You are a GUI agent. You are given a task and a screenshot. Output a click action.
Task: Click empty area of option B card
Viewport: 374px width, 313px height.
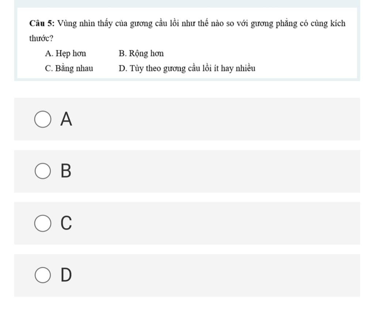tap(215, 171)
